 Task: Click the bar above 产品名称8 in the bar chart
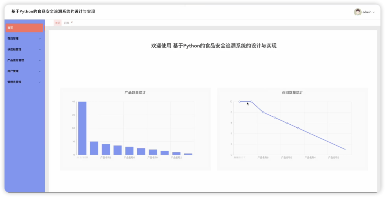106,149
